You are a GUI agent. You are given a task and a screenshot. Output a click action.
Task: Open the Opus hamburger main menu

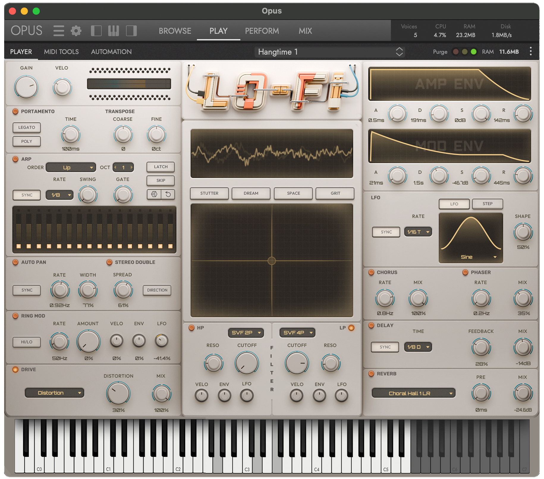point(59,31)
